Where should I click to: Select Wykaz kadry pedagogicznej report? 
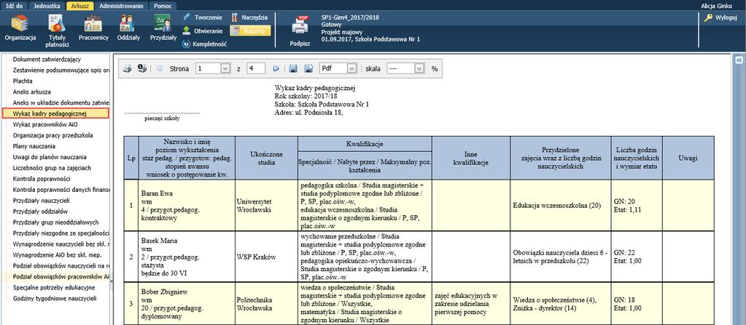point(55,113)
